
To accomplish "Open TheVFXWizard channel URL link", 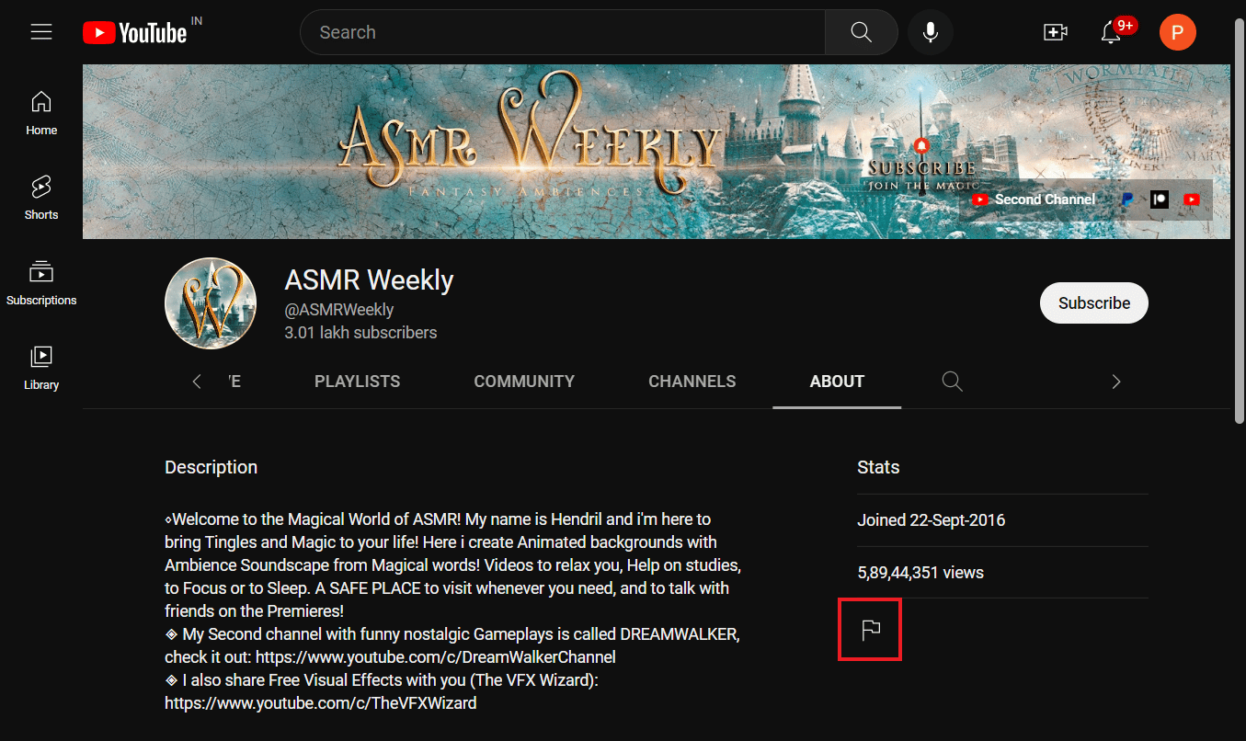I will 321,703.
